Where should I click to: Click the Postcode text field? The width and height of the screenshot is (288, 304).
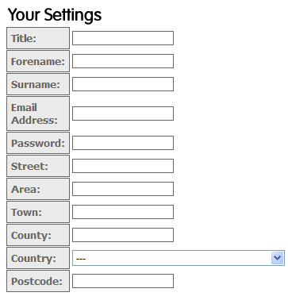[123, 281]
